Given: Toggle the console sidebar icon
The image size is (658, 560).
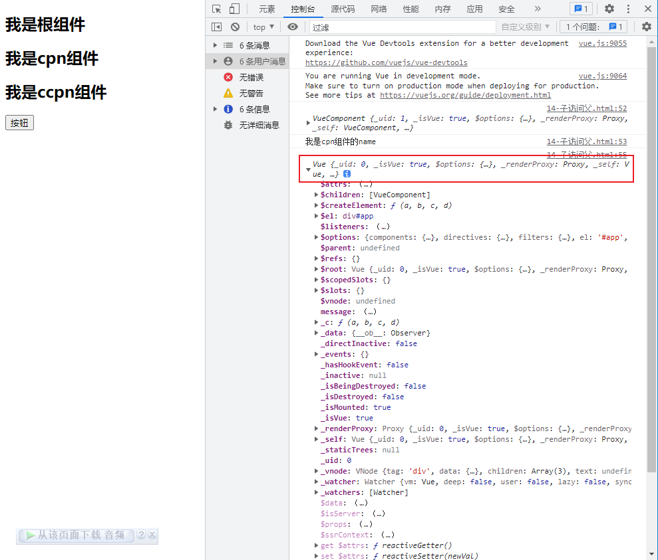Looking at the screenshot, I should coord(216,27).
